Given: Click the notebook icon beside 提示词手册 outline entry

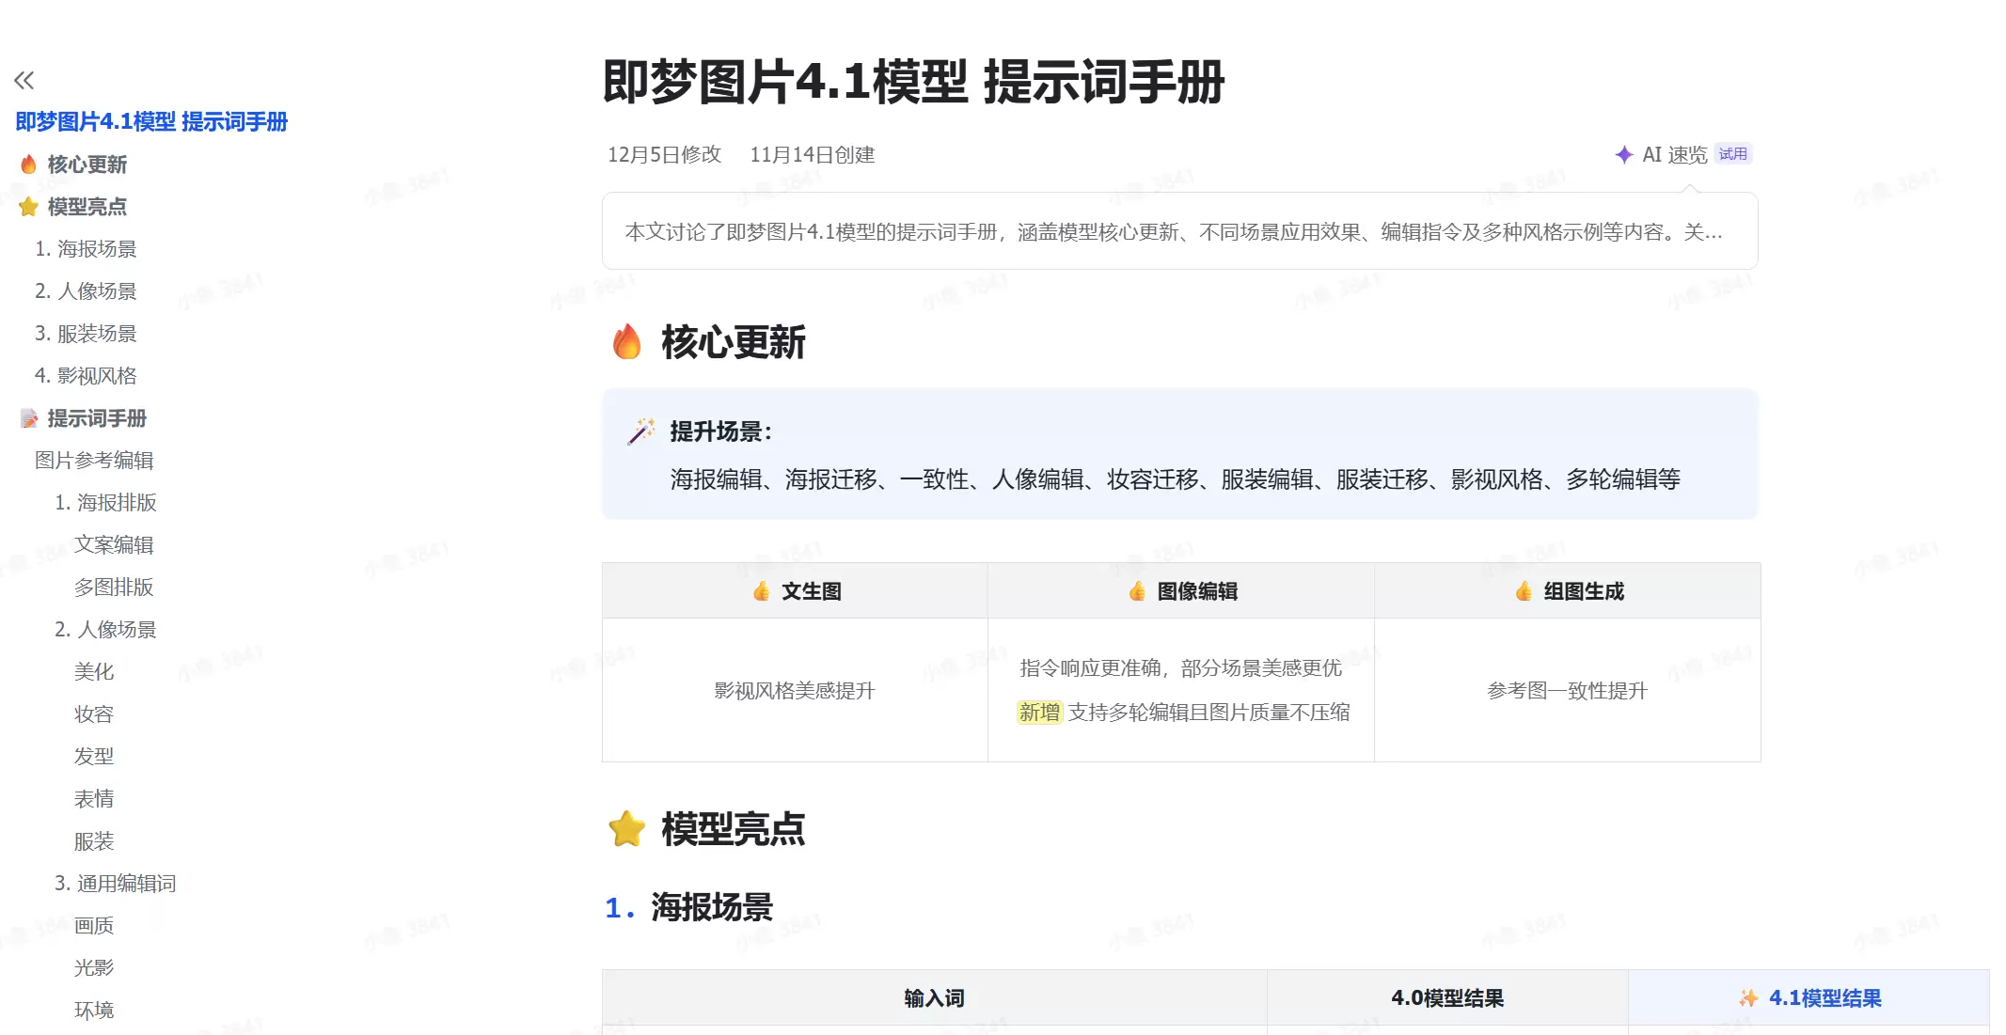Looking at the screenshot, I should [27, 418].
